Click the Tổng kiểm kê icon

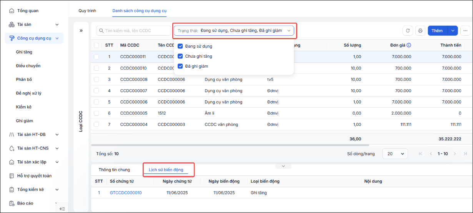coord(12,190)
